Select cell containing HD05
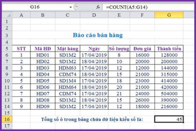Viewport: 196px width, 131px height. [x=43, y=81]
